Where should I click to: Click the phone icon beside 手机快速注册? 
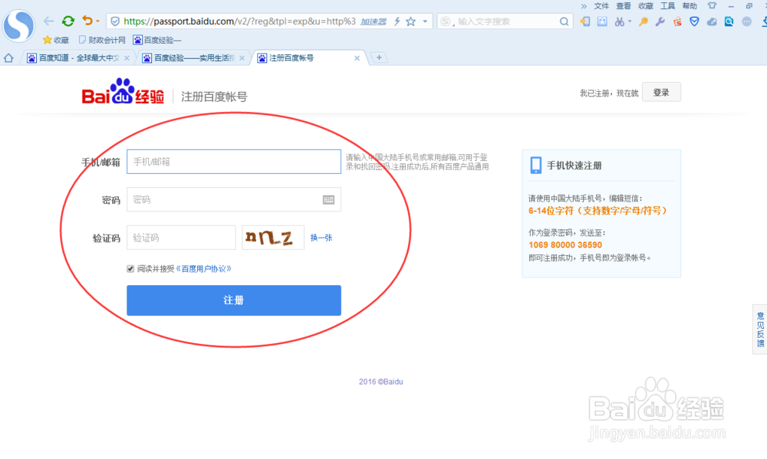536,166
